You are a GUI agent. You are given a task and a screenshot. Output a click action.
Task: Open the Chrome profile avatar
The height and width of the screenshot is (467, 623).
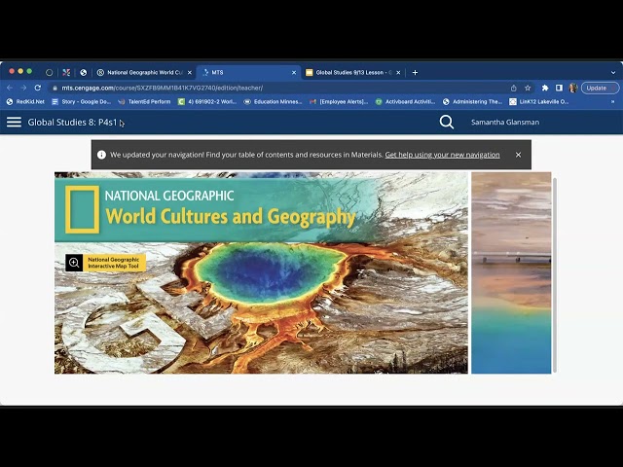point(573,89)
